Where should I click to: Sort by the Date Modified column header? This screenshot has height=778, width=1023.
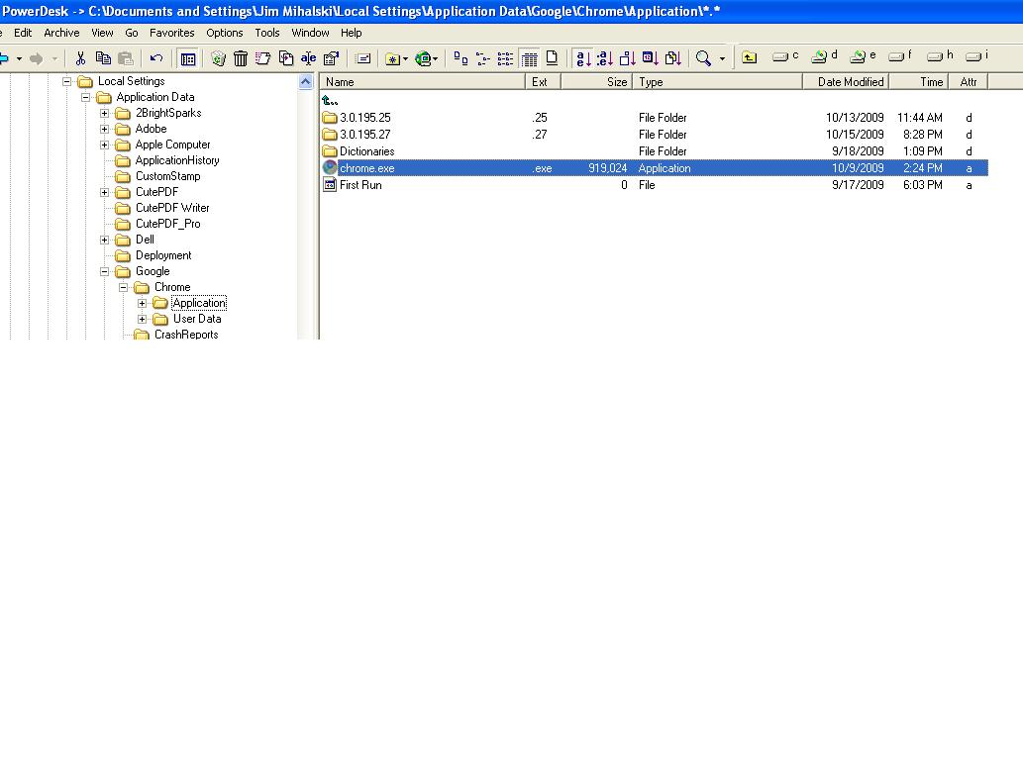(846, 81)
